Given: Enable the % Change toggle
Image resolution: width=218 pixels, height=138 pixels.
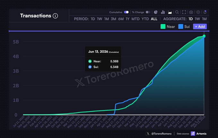Looking at the screenshot, I should (148, 12).
